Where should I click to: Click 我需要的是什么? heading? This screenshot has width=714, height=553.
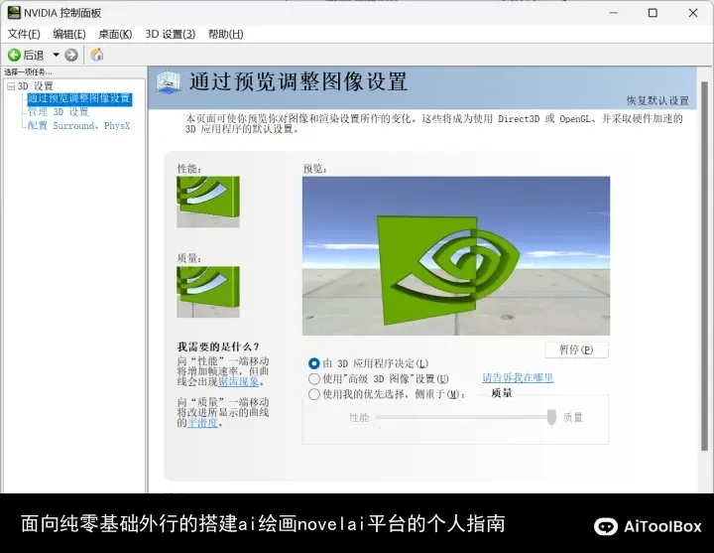[218, 346]
